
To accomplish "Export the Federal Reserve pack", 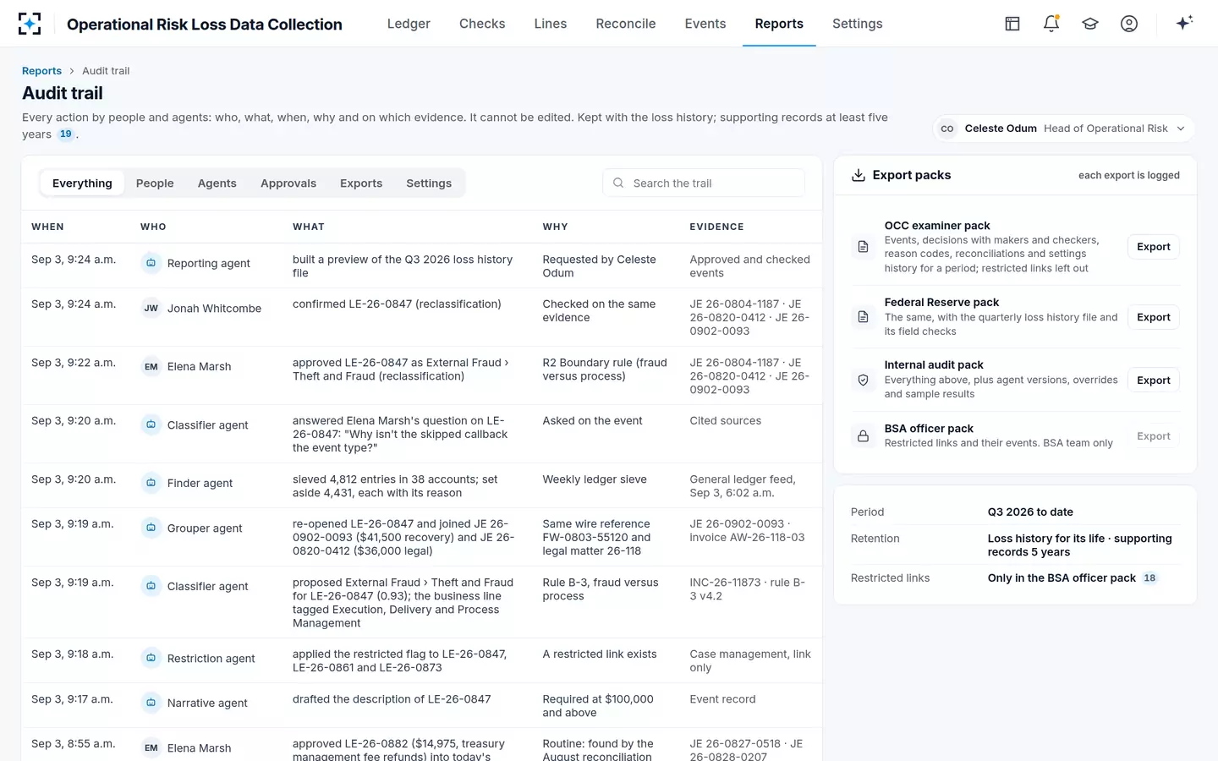I will [1154, 317].
